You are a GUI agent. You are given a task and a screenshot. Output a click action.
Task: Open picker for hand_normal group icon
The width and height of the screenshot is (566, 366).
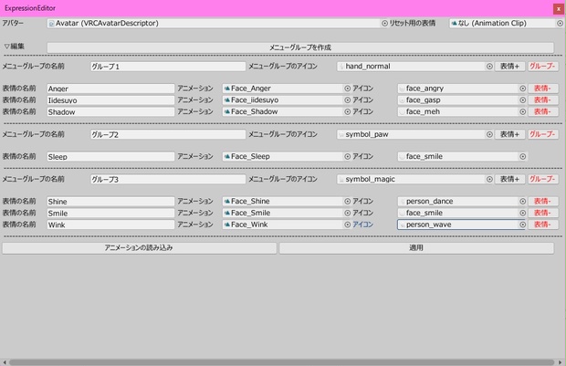point(489,67)
